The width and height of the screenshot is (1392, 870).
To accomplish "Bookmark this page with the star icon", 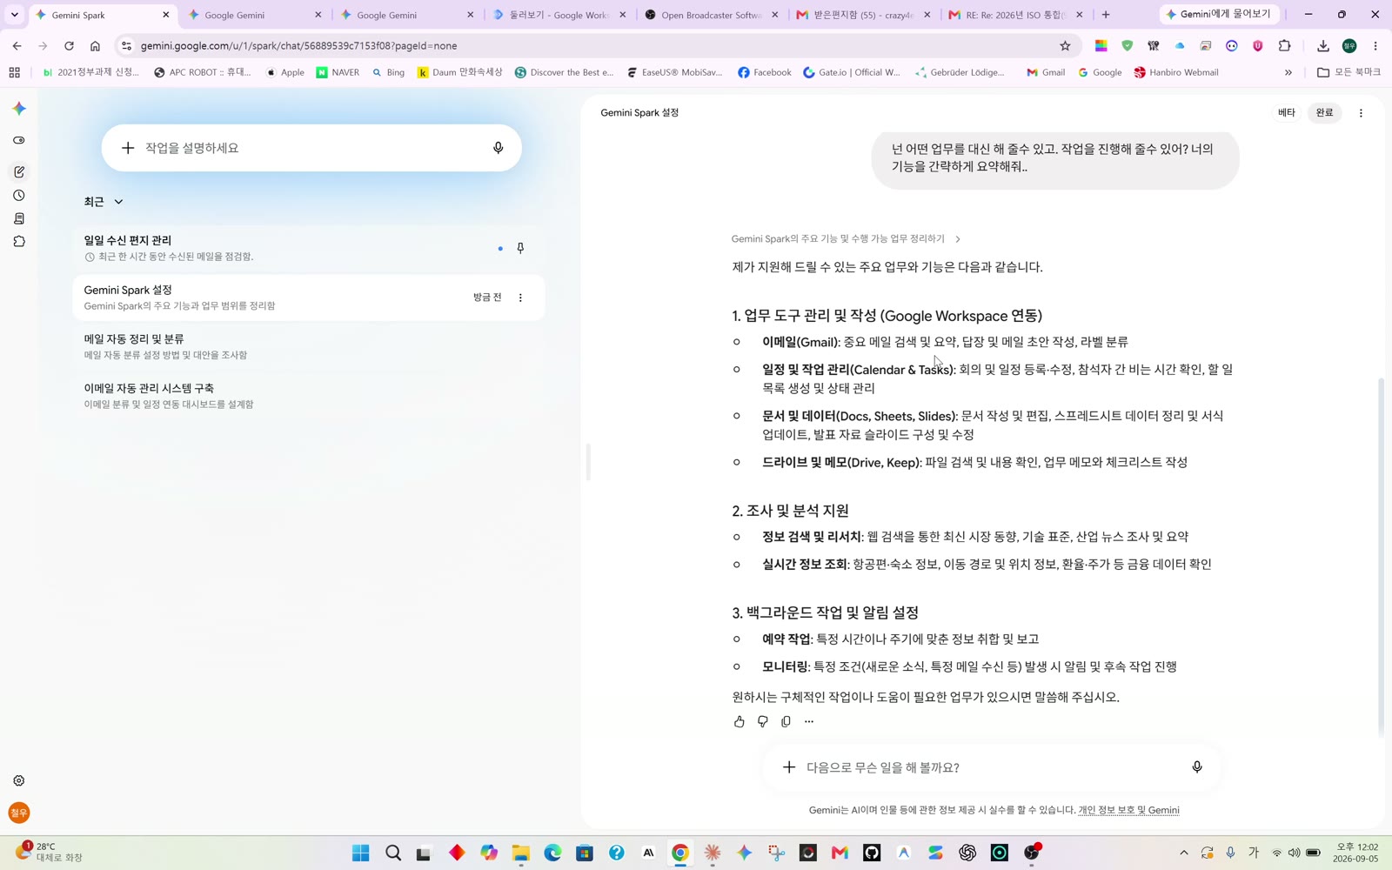I will 1065,46.
